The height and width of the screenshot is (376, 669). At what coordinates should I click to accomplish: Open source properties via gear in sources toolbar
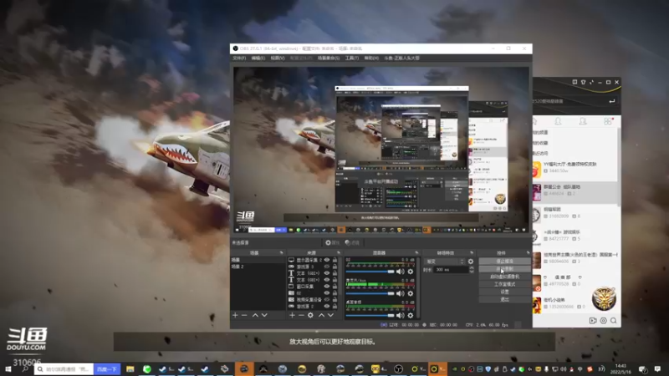pyautogui.click(x=310, y=315)
